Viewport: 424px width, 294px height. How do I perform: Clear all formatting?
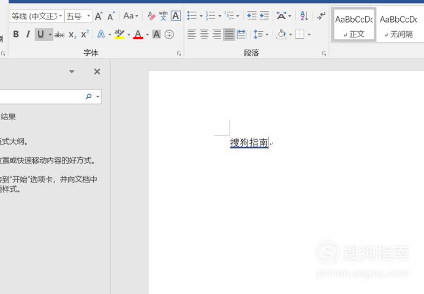click(151, 16)
